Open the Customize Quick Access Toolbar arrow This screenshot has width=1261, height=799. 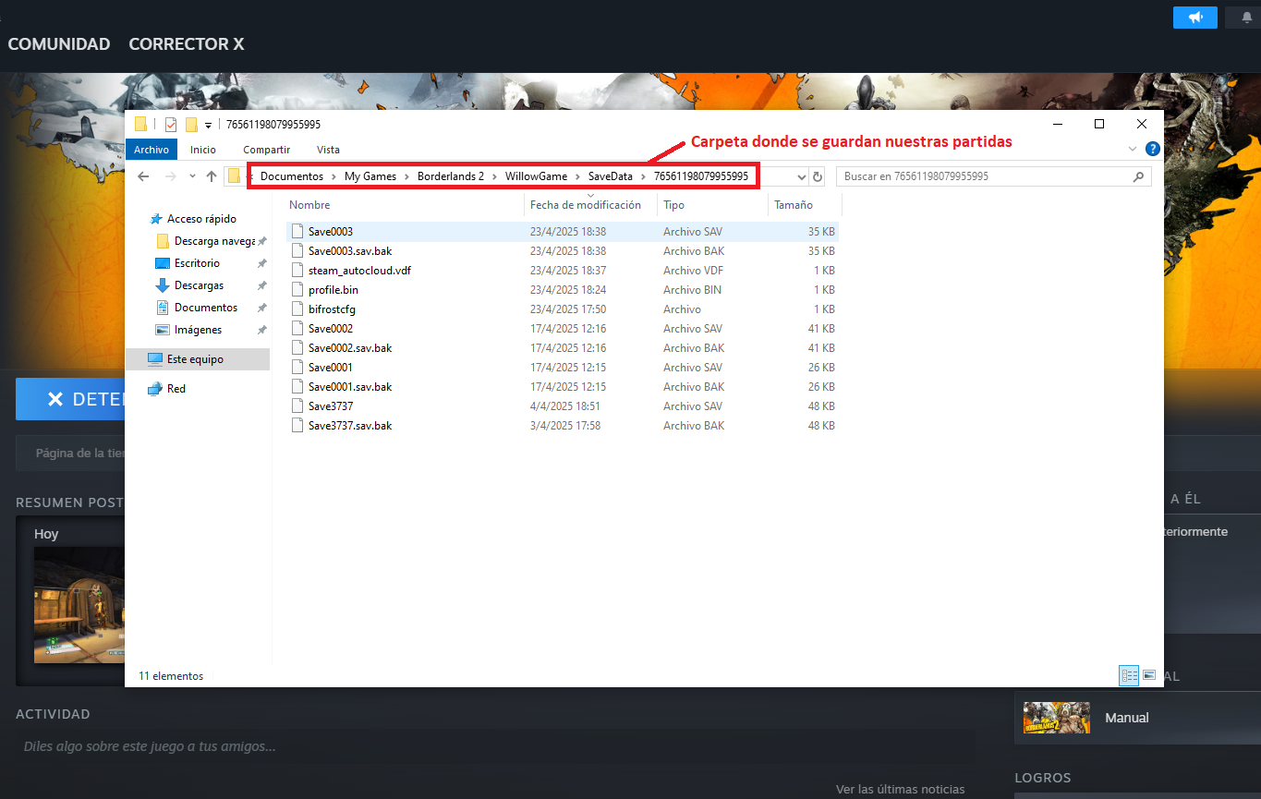[208, 126]
